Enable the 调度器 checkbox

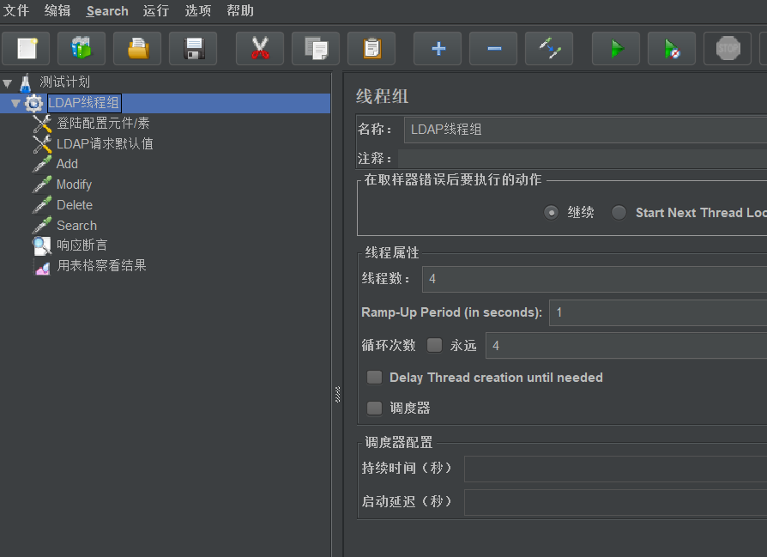click(x=375, y=409)
